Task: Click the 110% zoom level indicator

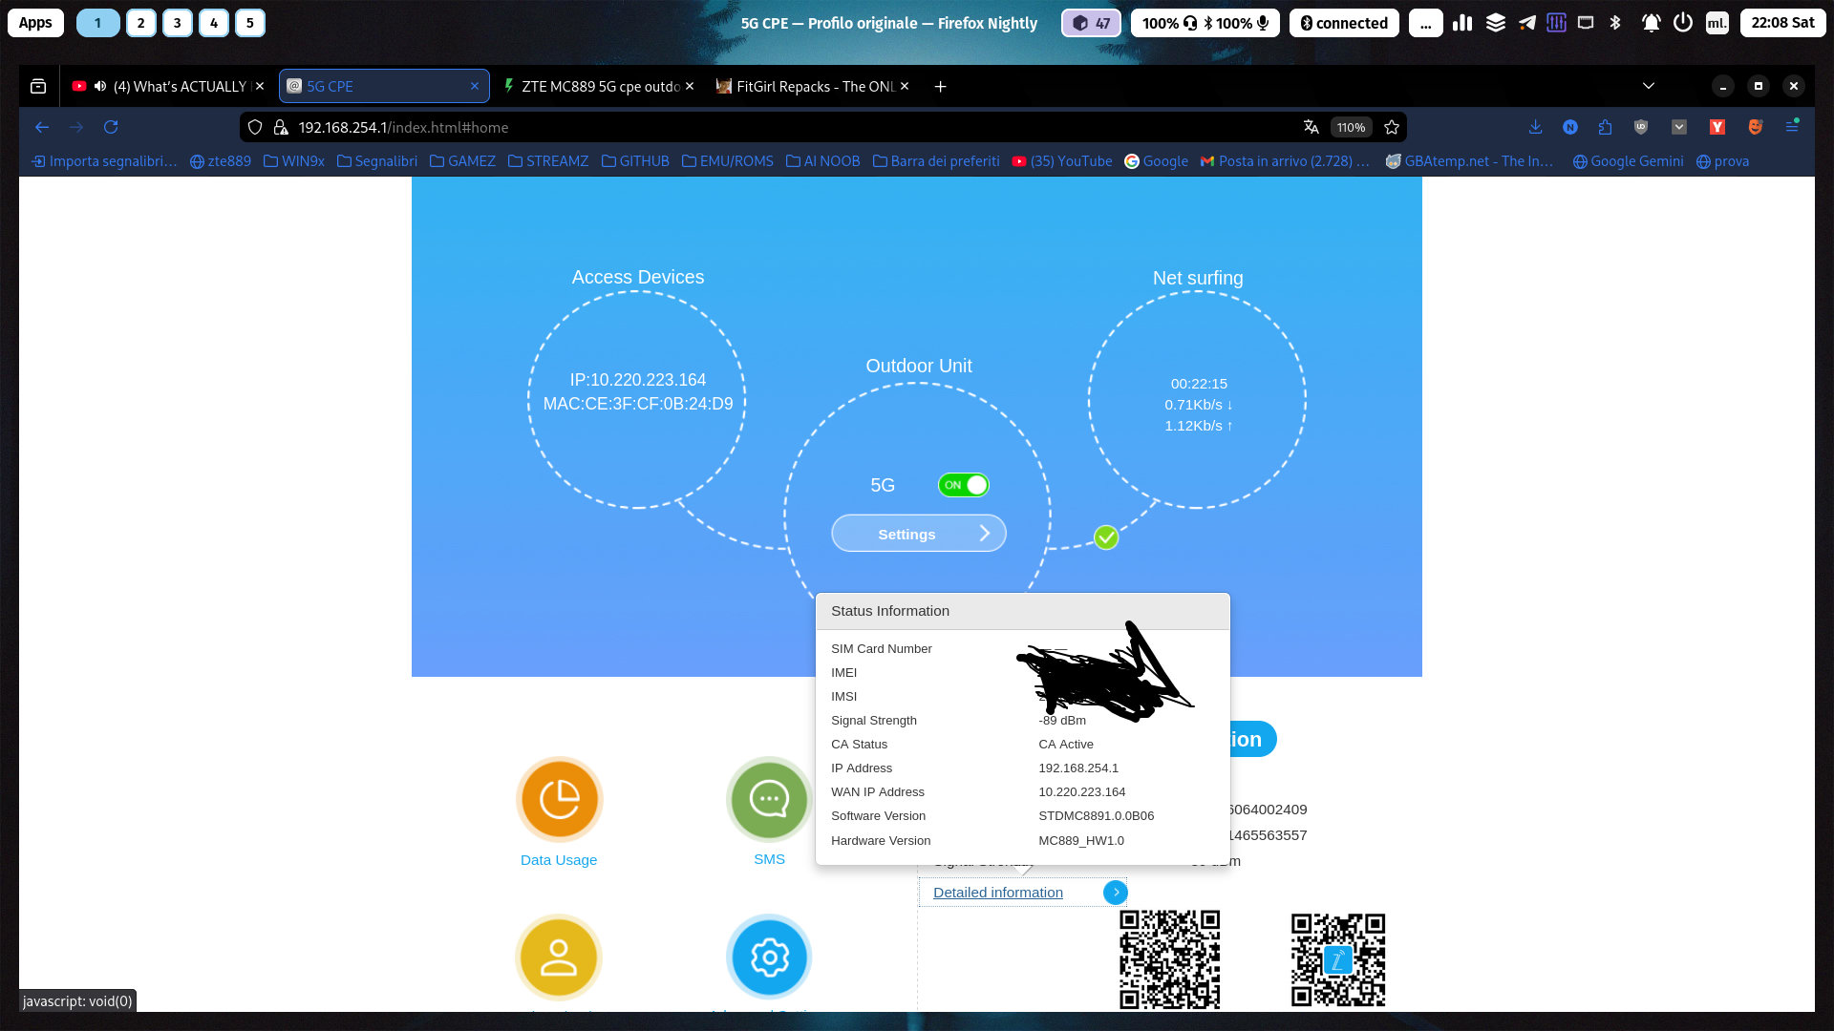Action: 1351,127
